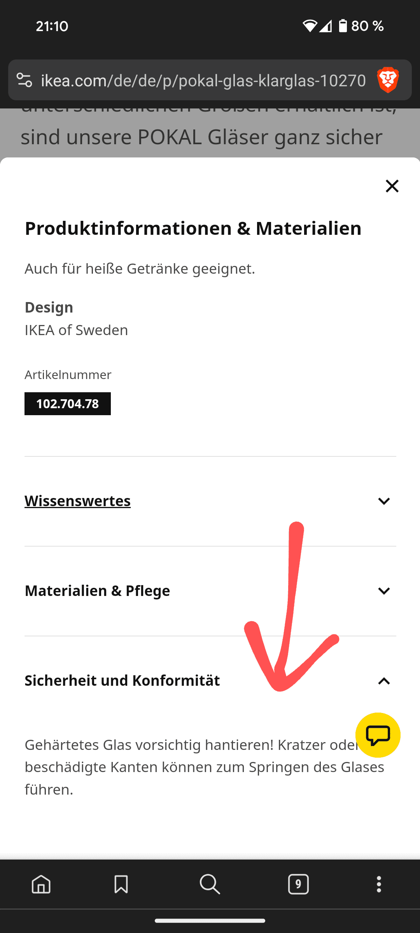Open the three-dot browser menu
Image resolution: width=420 pixels, height=933 pixels.
point(379,884)
